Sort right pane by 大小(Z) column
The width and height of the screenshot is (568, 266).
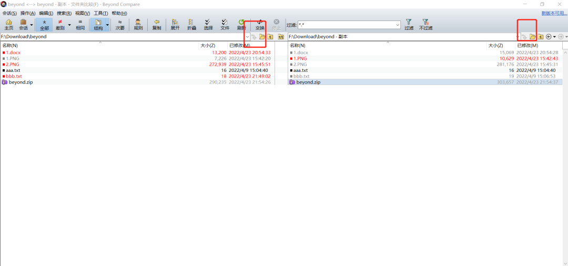[501, 46]
